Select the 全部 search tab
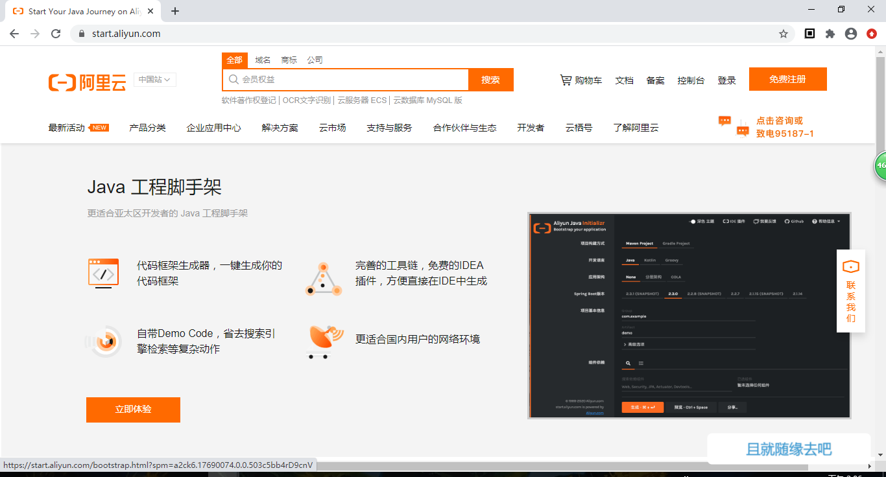 click(x=234, y=60)
